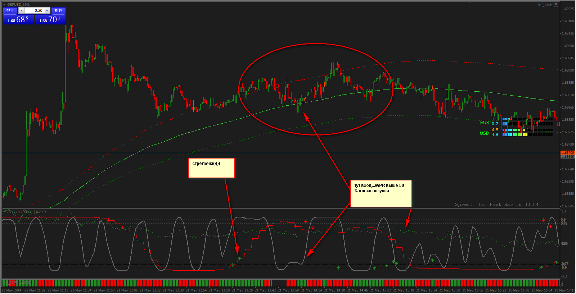Click the GBPUSD_i,M1 chart title text
Screen dimensions: 576x294
pos(18,5)
